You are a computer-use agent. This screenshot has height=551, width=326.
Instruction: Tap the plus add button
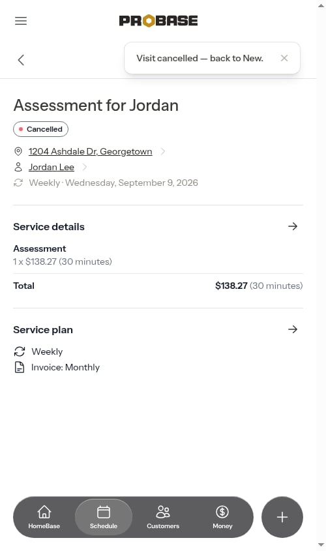pyautogui.click(x=282, y=517)
